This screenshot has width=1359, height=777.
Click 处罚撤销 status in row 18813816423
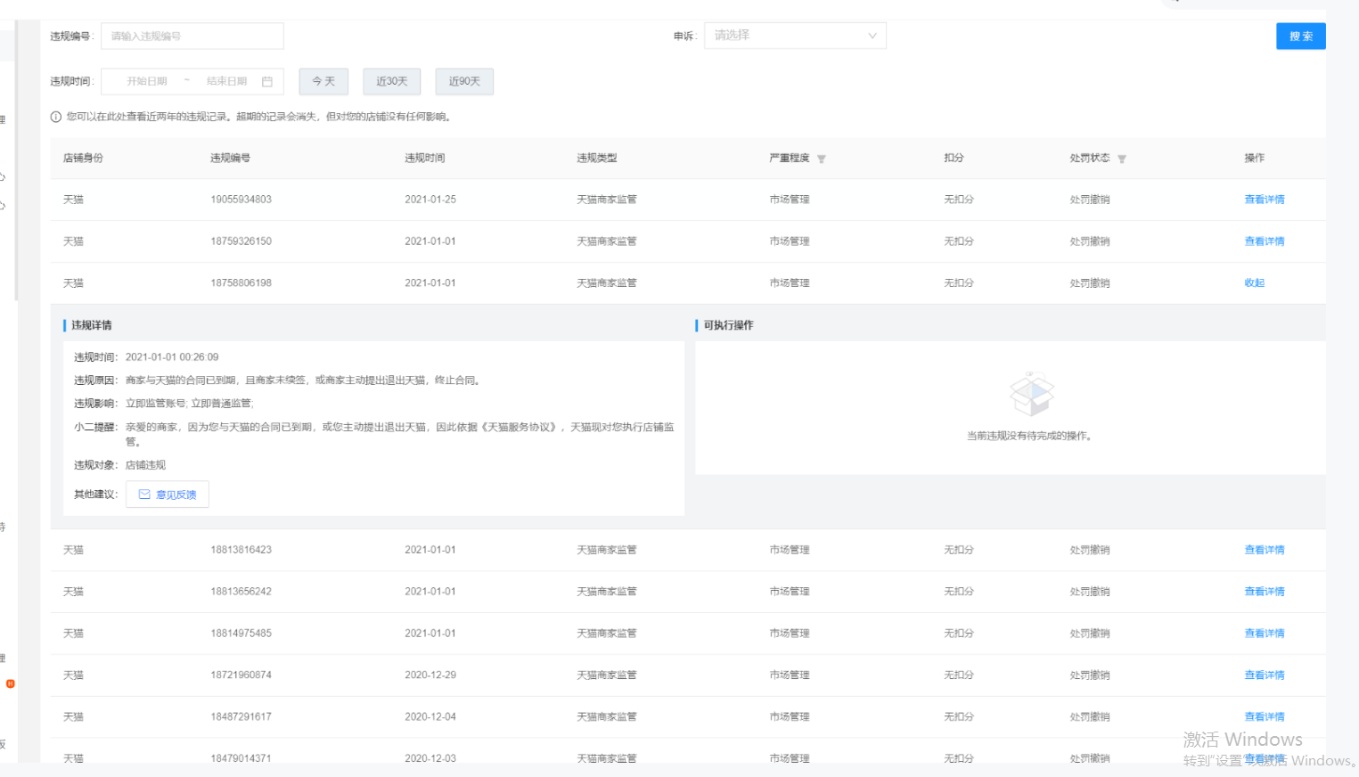click(x=1090, y=550)
